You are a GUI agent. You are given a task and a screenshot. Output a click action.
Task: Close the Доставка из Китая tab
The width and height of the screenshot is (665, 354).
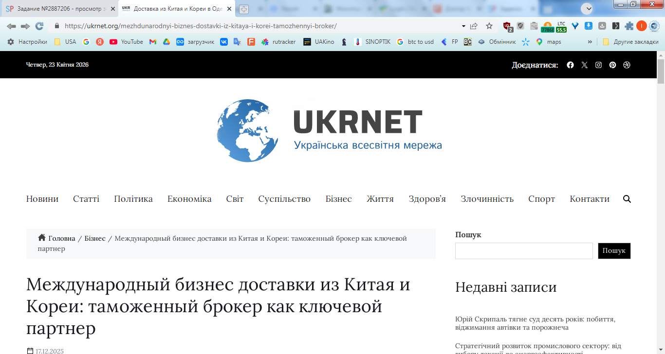(x=230, y=9)
